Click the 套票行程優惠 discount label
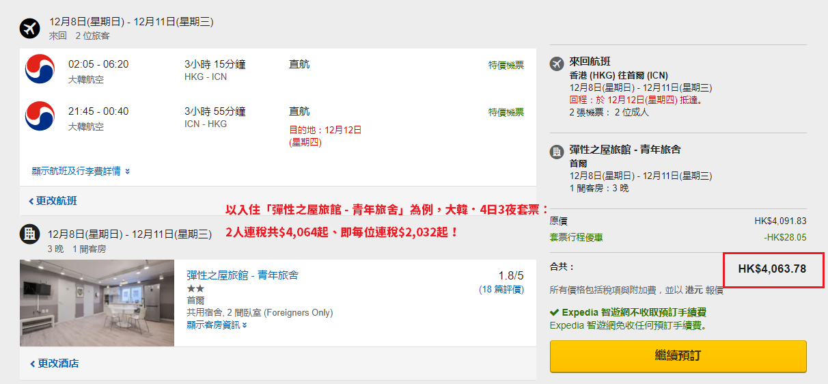828x384 pixels. (577, 238)
